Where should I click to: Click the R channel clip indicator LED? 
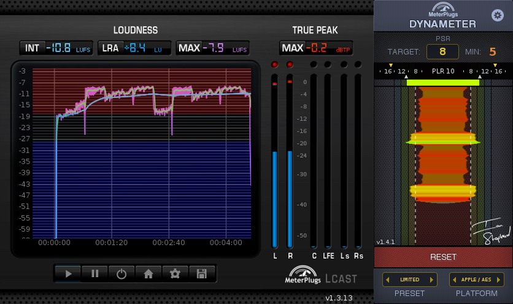[x=290, y=64]
